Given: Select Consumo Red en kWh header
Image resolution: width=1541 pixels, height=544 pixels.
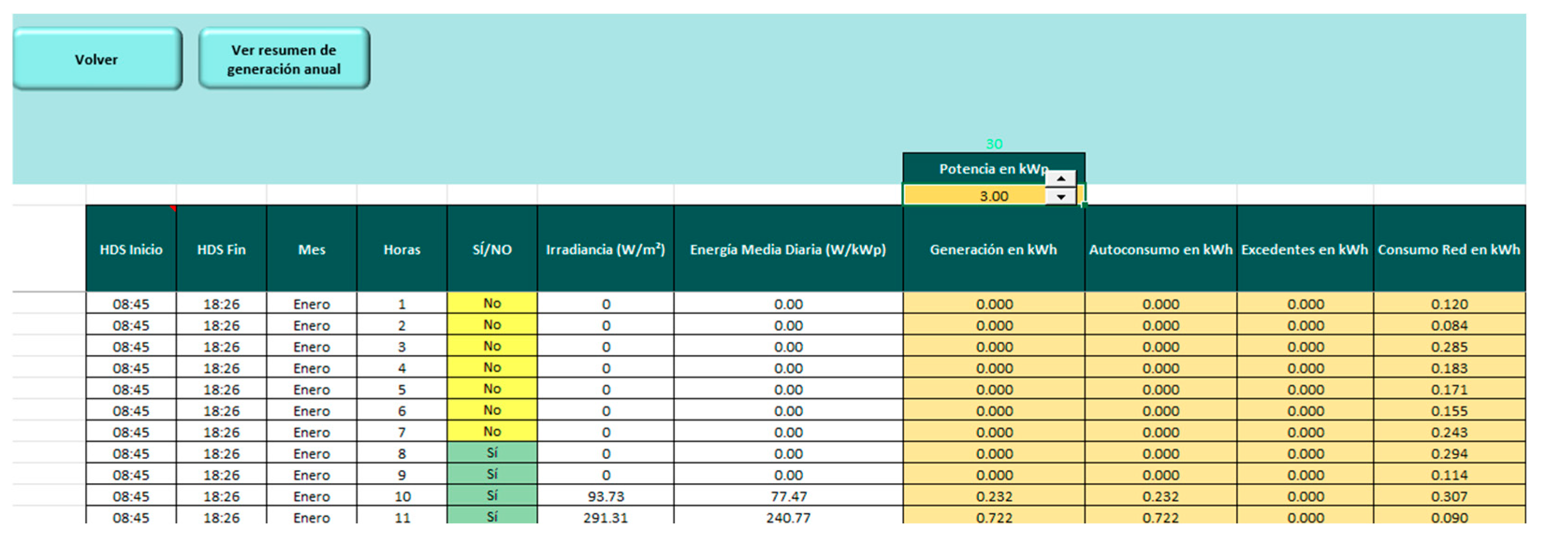Looking at the screenshot, I should (x=1449, y=249).
